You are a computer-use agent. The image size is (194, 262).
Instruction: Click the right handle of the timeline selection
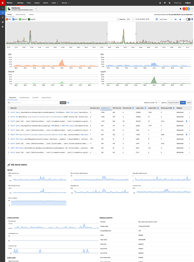[x=136, y=34]
